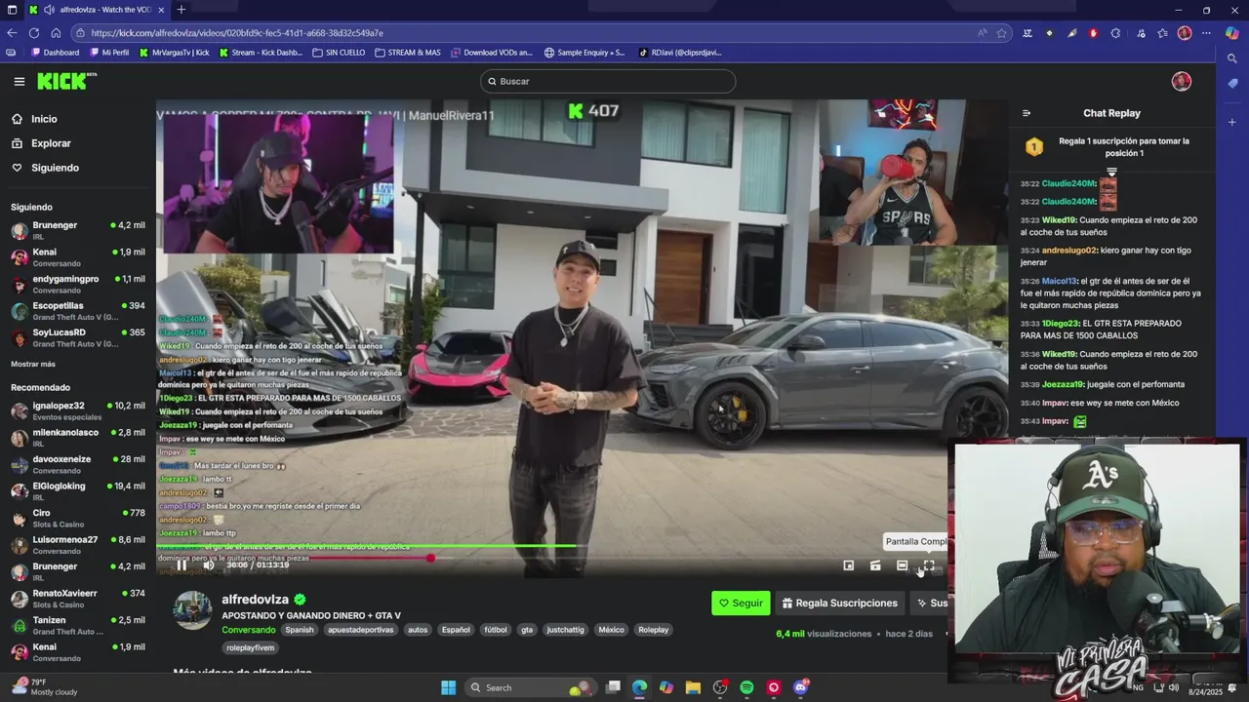Open Ciro Slots & Casino channel
The height and width of the screenshot is (702, 1249).
[x=78, y=518]
